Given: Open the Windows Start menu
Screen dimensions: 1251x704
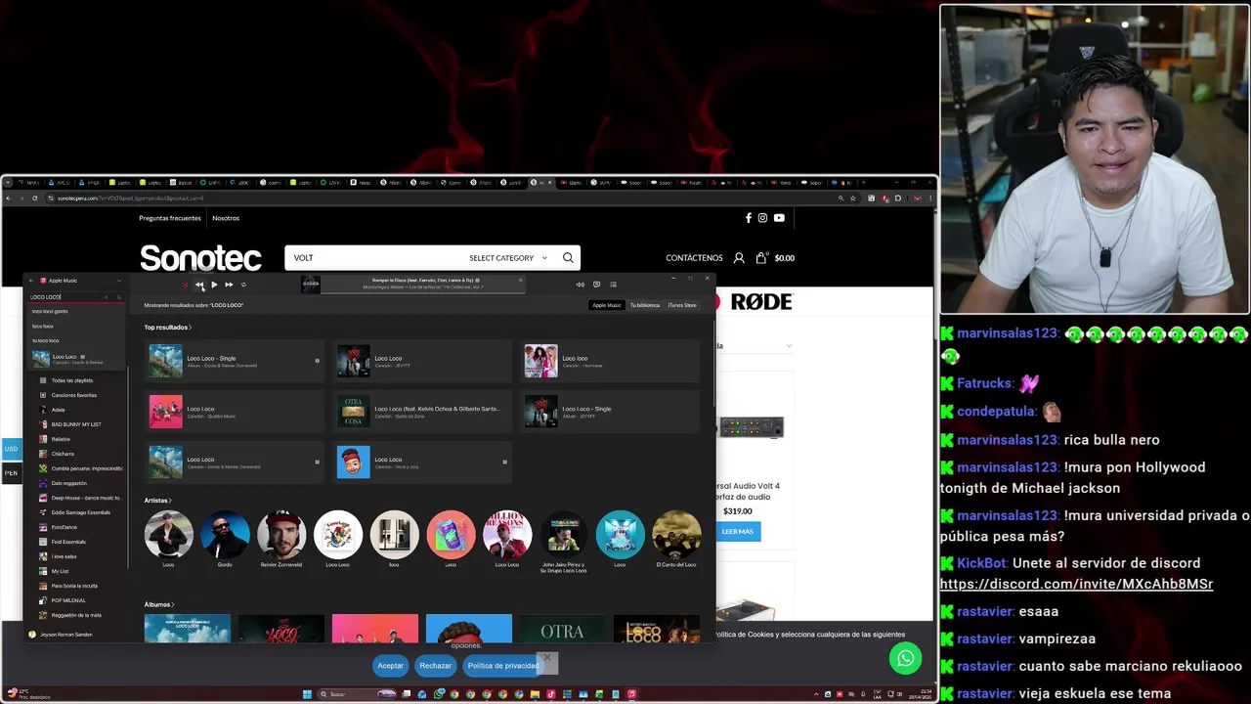Looking at the screenshot, I should tap(307, 694).
